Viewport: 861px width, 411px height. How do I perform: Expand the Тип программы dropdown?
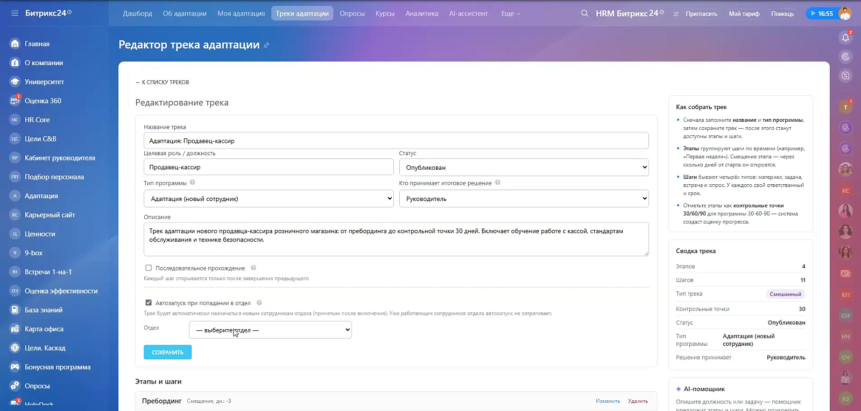[269, 198]
